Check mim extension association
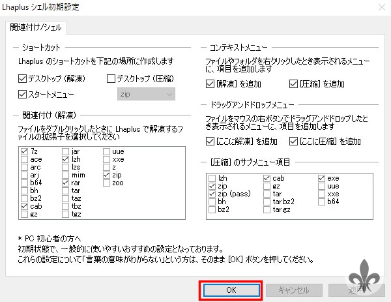This screenshot has width=391, height=302. point(65,175)
